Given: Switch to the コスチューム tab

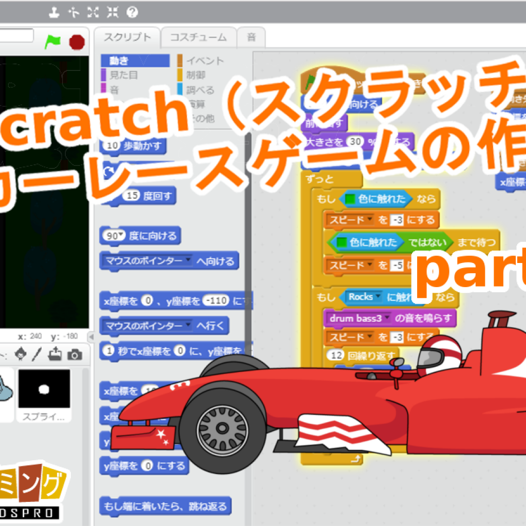Looking at the screenshot, I should tap(198, 37).
